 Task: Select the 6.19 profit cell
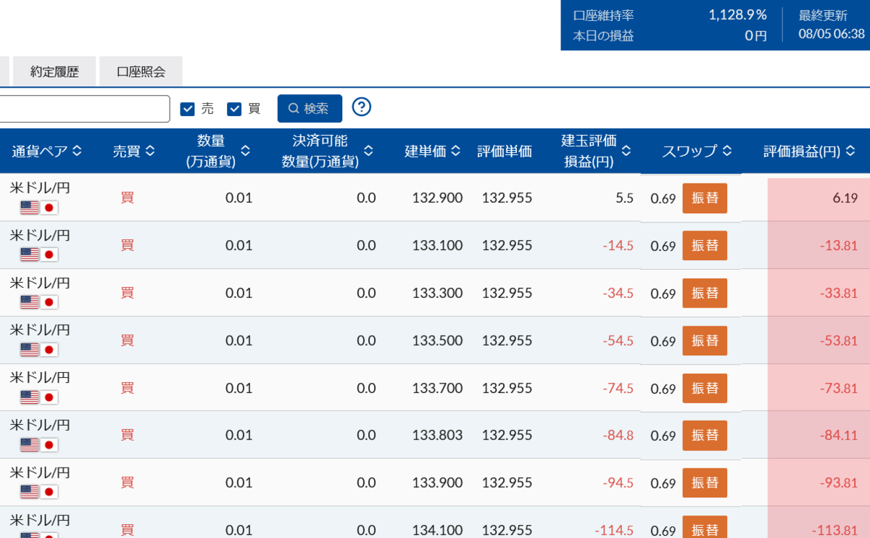819,198
